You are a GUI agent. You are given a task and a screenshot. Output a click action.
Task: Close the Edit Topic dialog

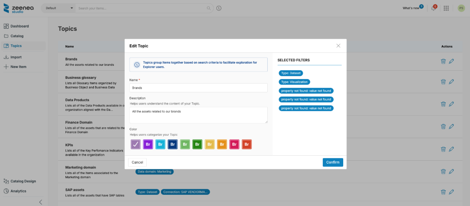coord(338,46)
